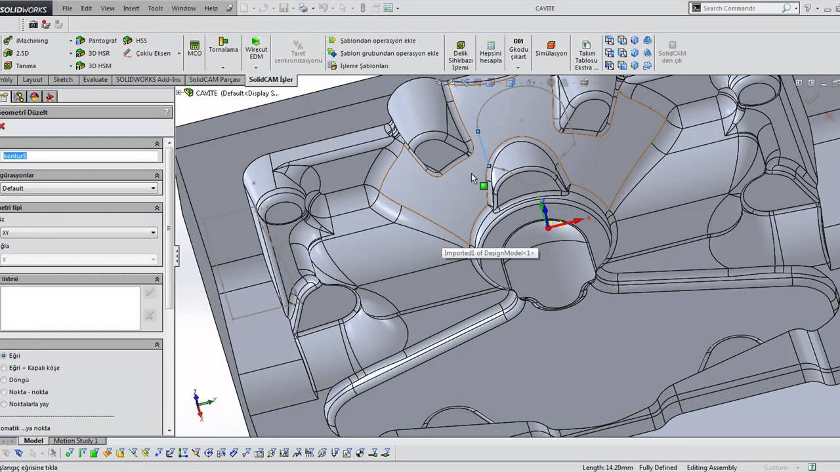Image resolution: width=840 pixels, height=472 pixels.
Task: Click Hepsini hesapla calculate all
Action: [491, 52]
